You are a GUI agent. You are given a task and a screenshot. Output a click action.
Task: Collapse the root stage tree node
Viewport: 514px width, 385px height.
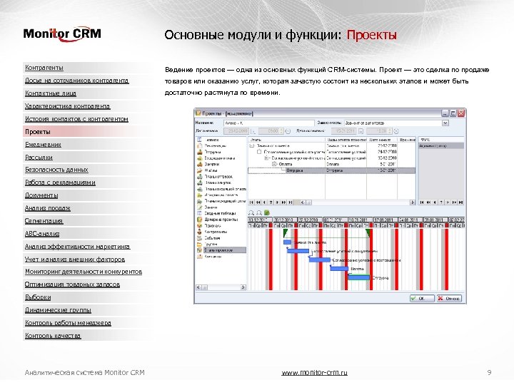[x=252, y=146]
